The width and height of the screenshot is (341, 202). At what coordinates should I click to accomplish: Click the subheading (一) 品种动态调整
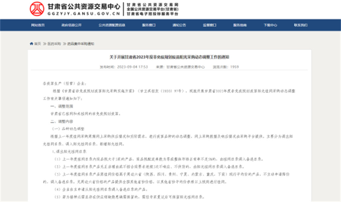click(68, 129)
